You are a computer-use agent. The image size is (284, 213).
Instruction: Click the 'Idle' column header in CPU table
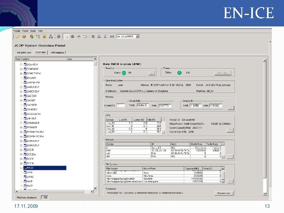point(154,120)
